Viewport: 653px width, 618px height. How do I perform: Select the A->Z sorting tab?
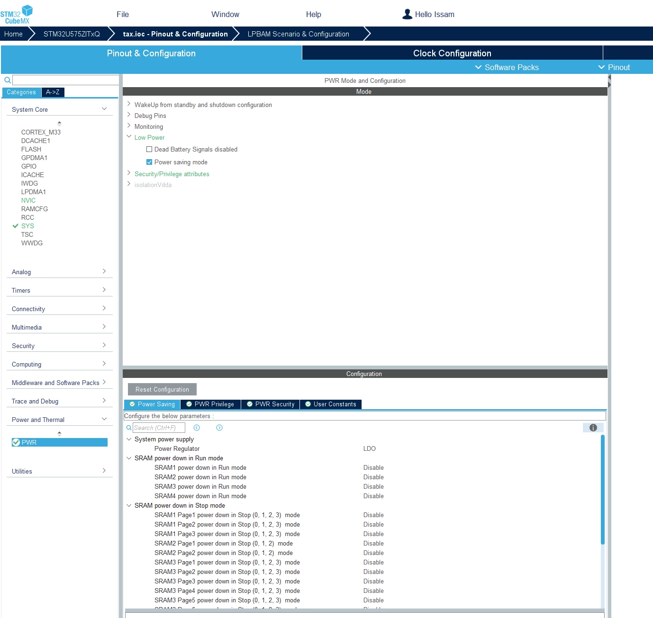click(x=53, y=92)
